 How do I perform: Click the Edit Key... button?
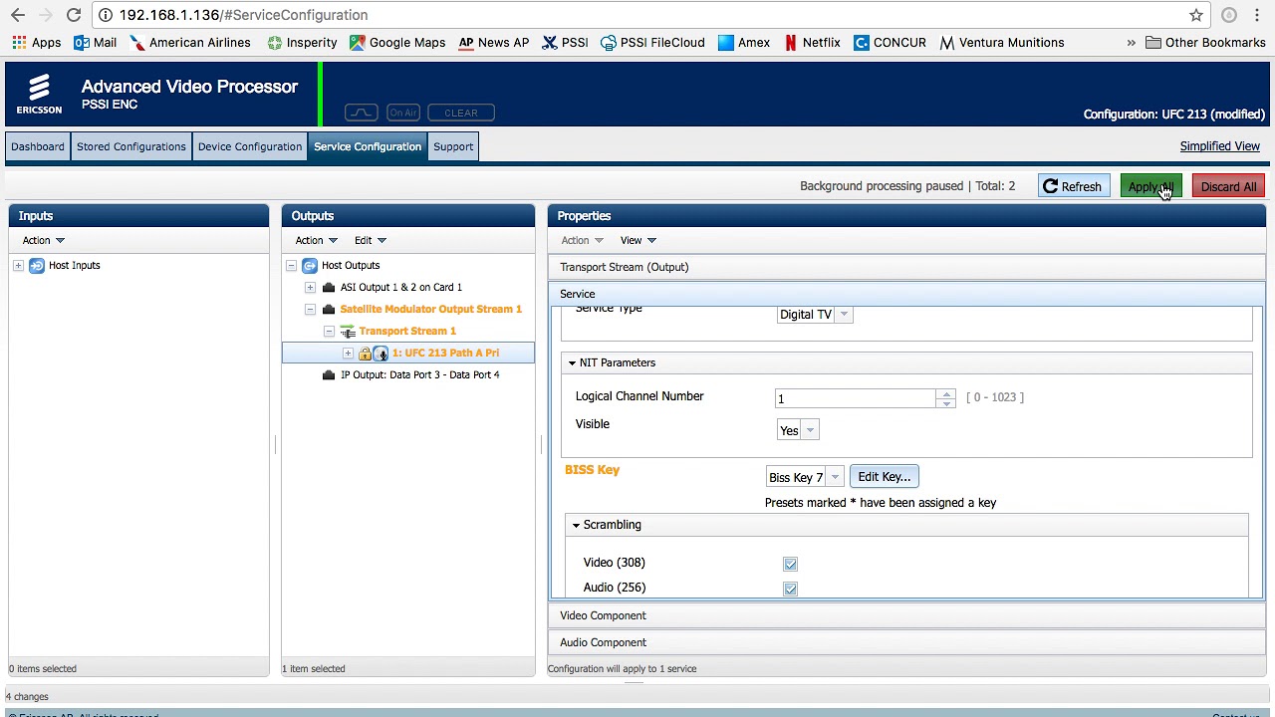point(885,477)
